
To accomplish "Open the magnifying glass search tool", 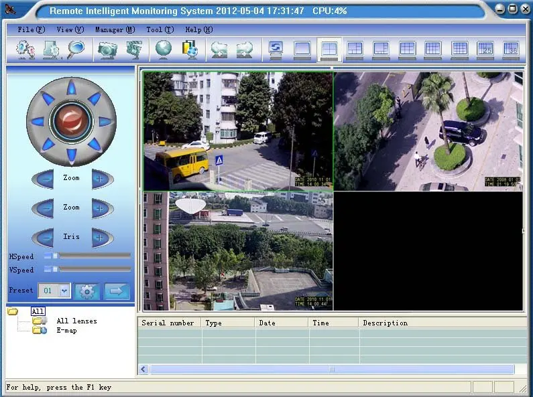I will coord(76,50).
